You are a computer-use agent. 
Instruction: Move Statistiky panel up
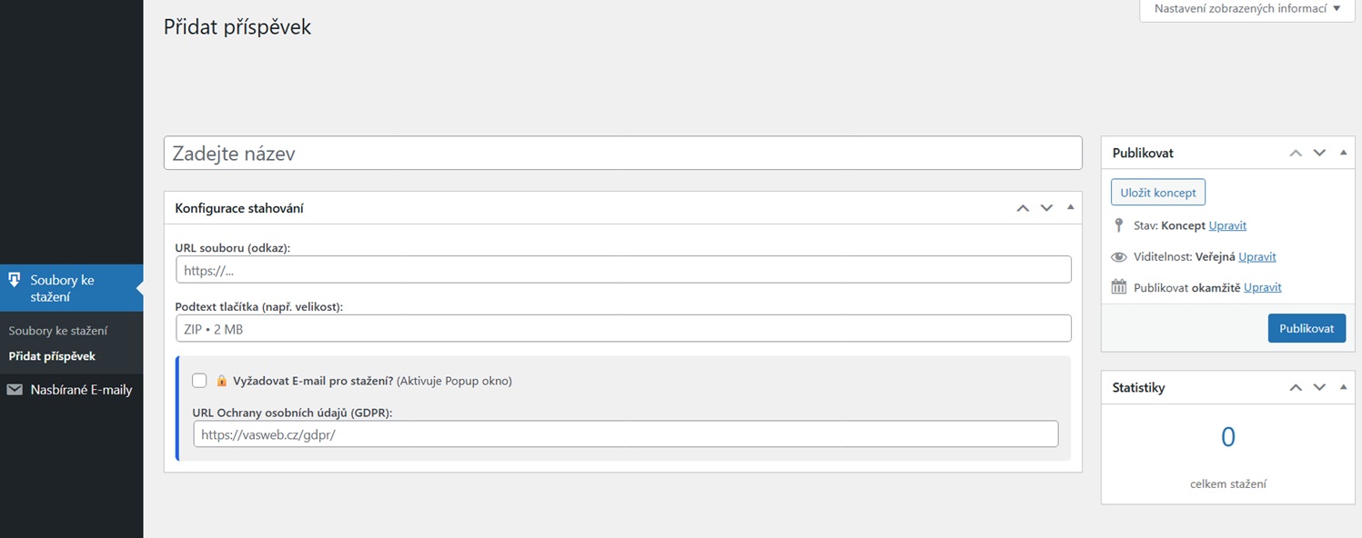pos(1296,387)
